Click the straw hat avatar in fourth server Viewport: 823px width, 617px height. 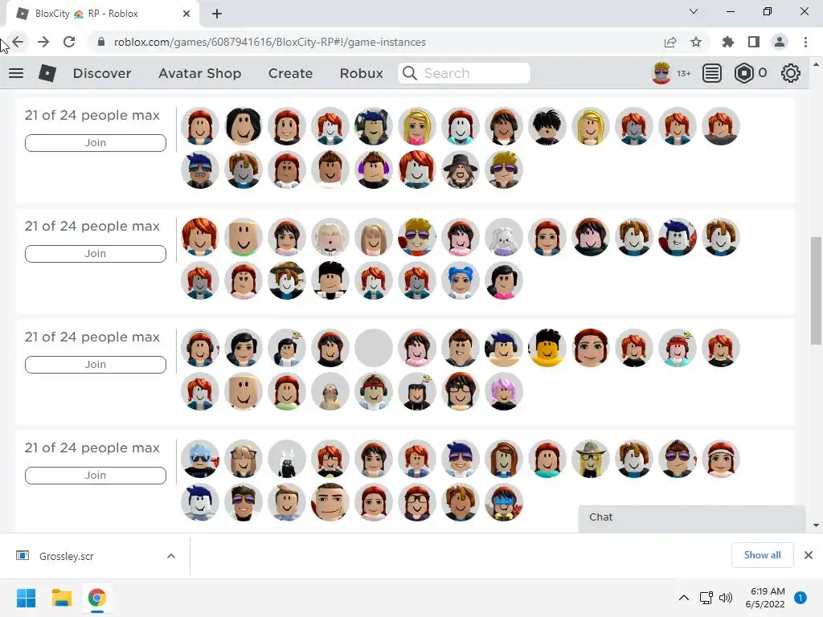coord(591,459)
